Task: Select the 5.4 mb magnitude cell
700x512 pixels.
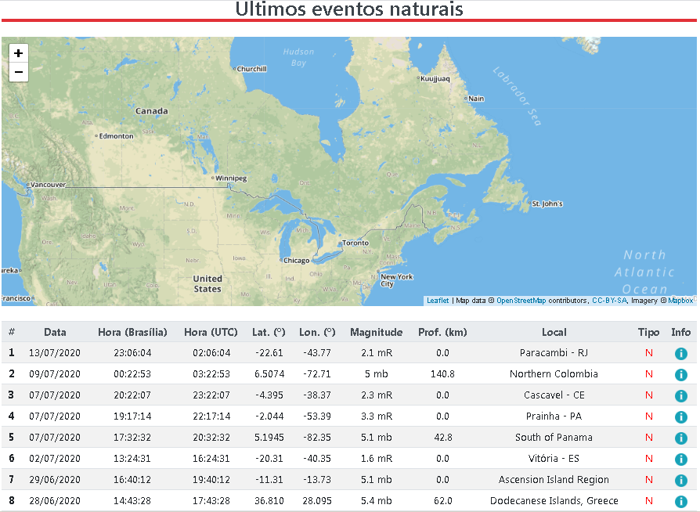Action: pyautogui.click(x=376, y=501)
